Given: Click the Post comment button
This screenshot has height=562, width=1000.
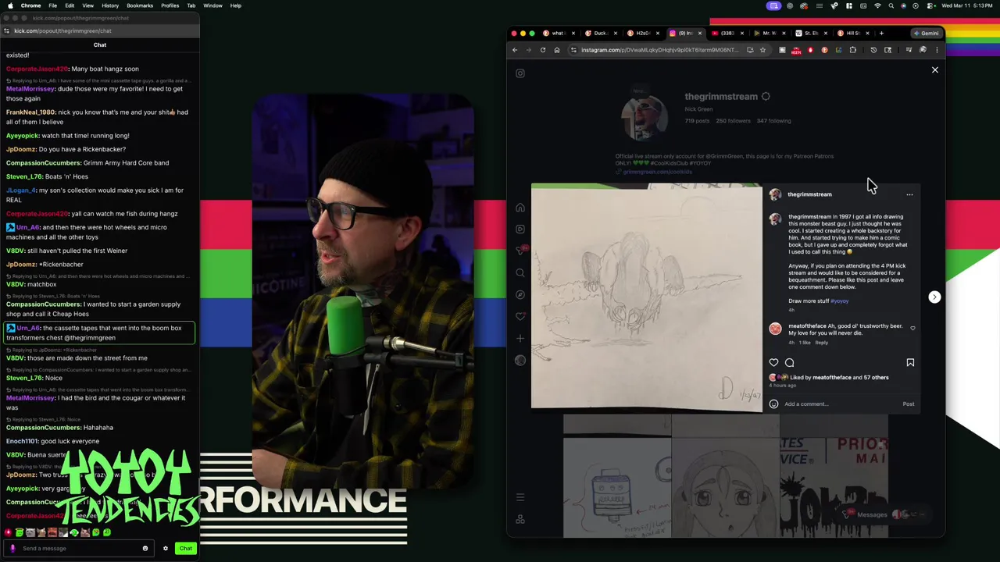Looking at the screenshot, I should (909, 404).
